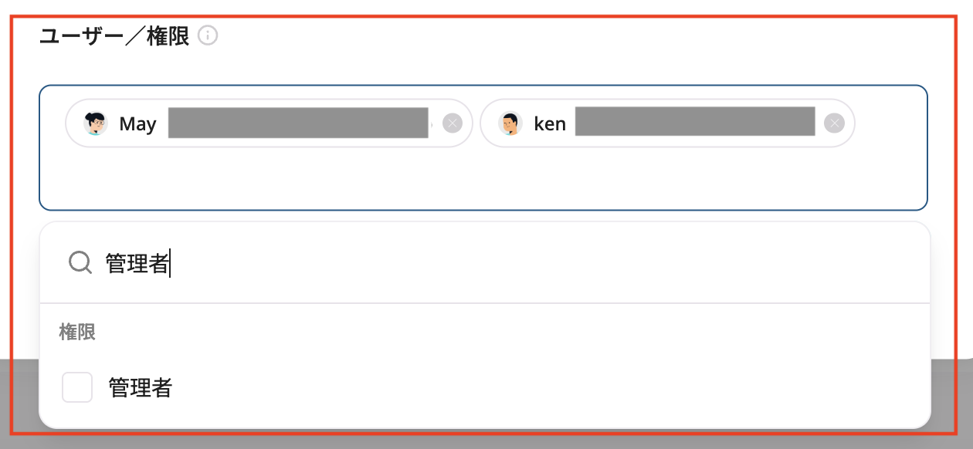Screen dimensions: 973x449
Task: Click the ユーザー／権限 field title
Action: point(114,36)
